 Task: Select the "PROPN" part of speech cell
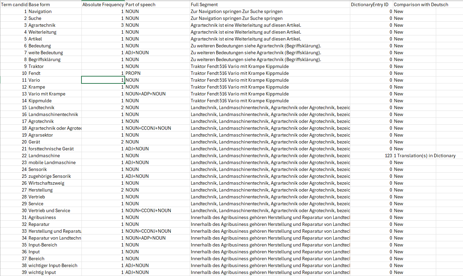coord(157,73)
